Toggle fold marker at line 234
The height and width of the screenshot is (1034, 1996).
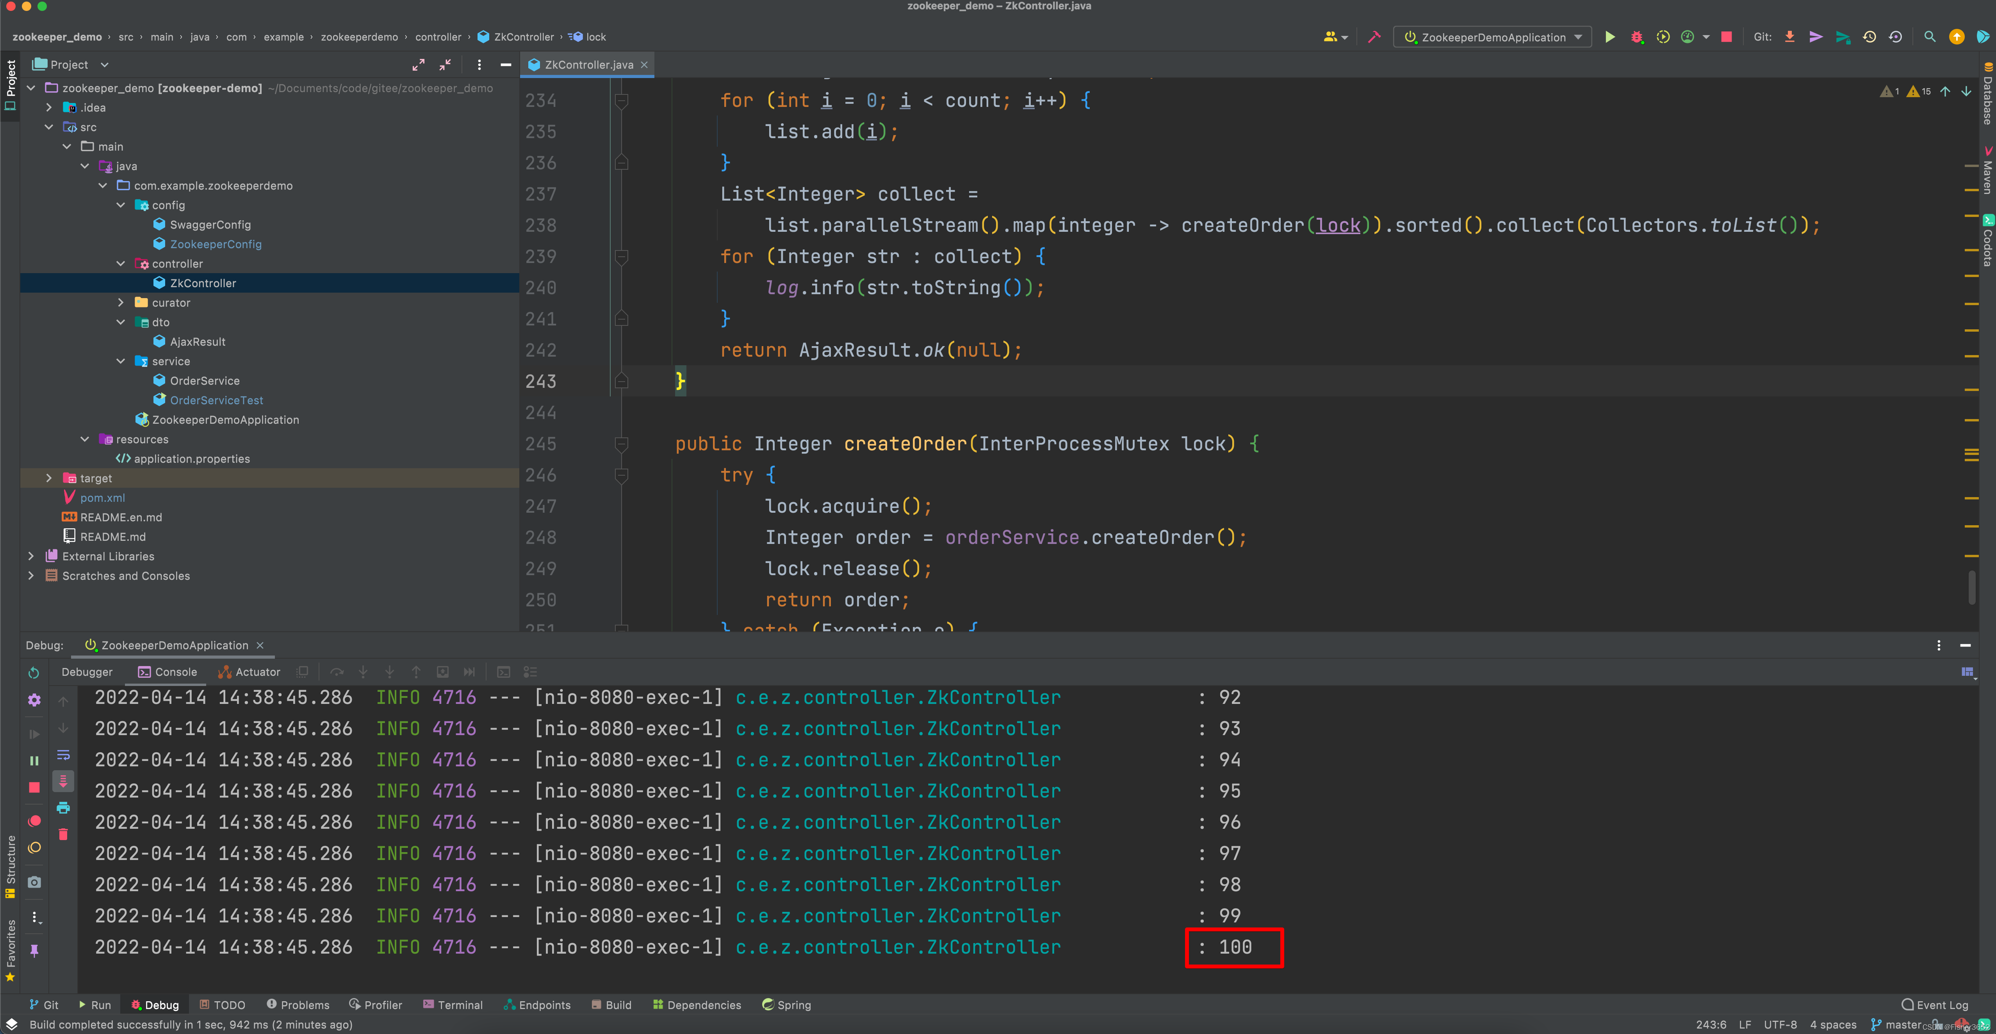[622, 101]
